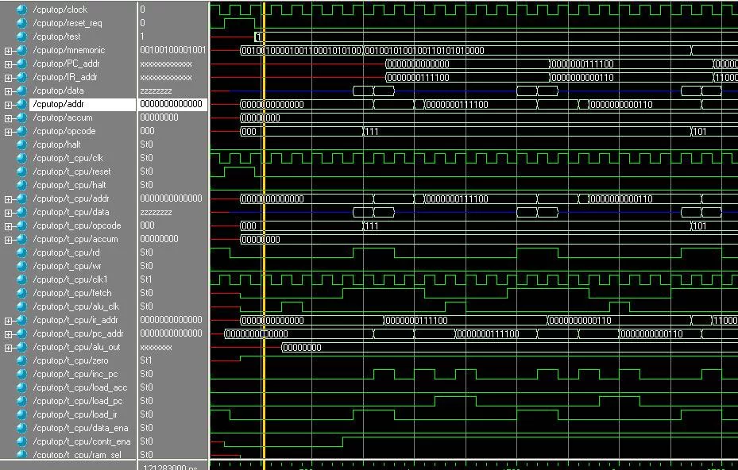Expand the /cputop/mnemonic bus

pyautogui.click(x=8, y=51)
